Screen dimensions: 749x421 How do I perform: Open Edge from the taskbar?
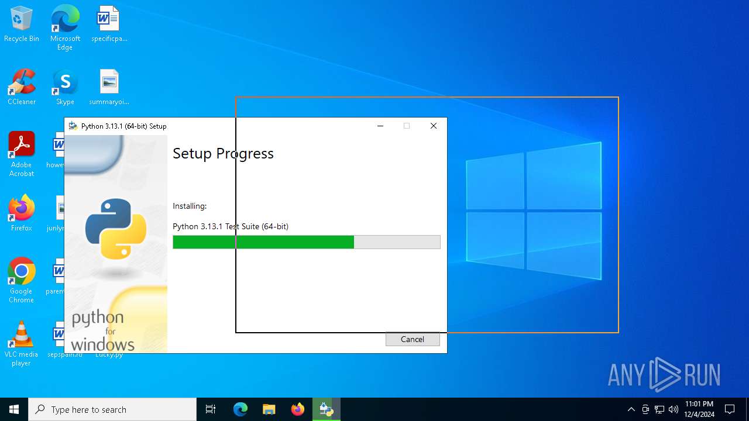tap(240, 409)
